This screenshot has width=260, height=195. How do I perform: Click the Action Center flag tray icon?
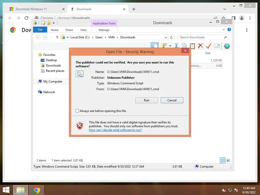click(x=236, y=190)
